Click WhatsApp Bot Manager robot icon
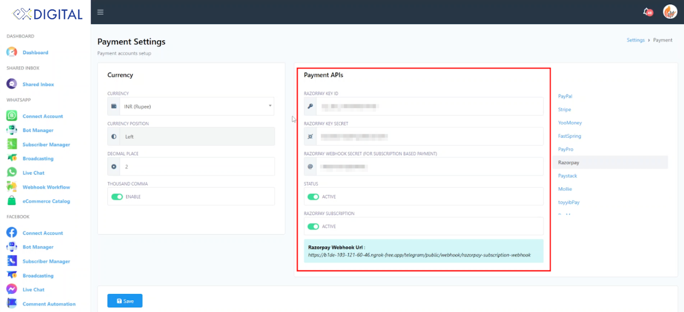Image resolution: width=684 pixels, height=312 pixels. pos(12,130)
